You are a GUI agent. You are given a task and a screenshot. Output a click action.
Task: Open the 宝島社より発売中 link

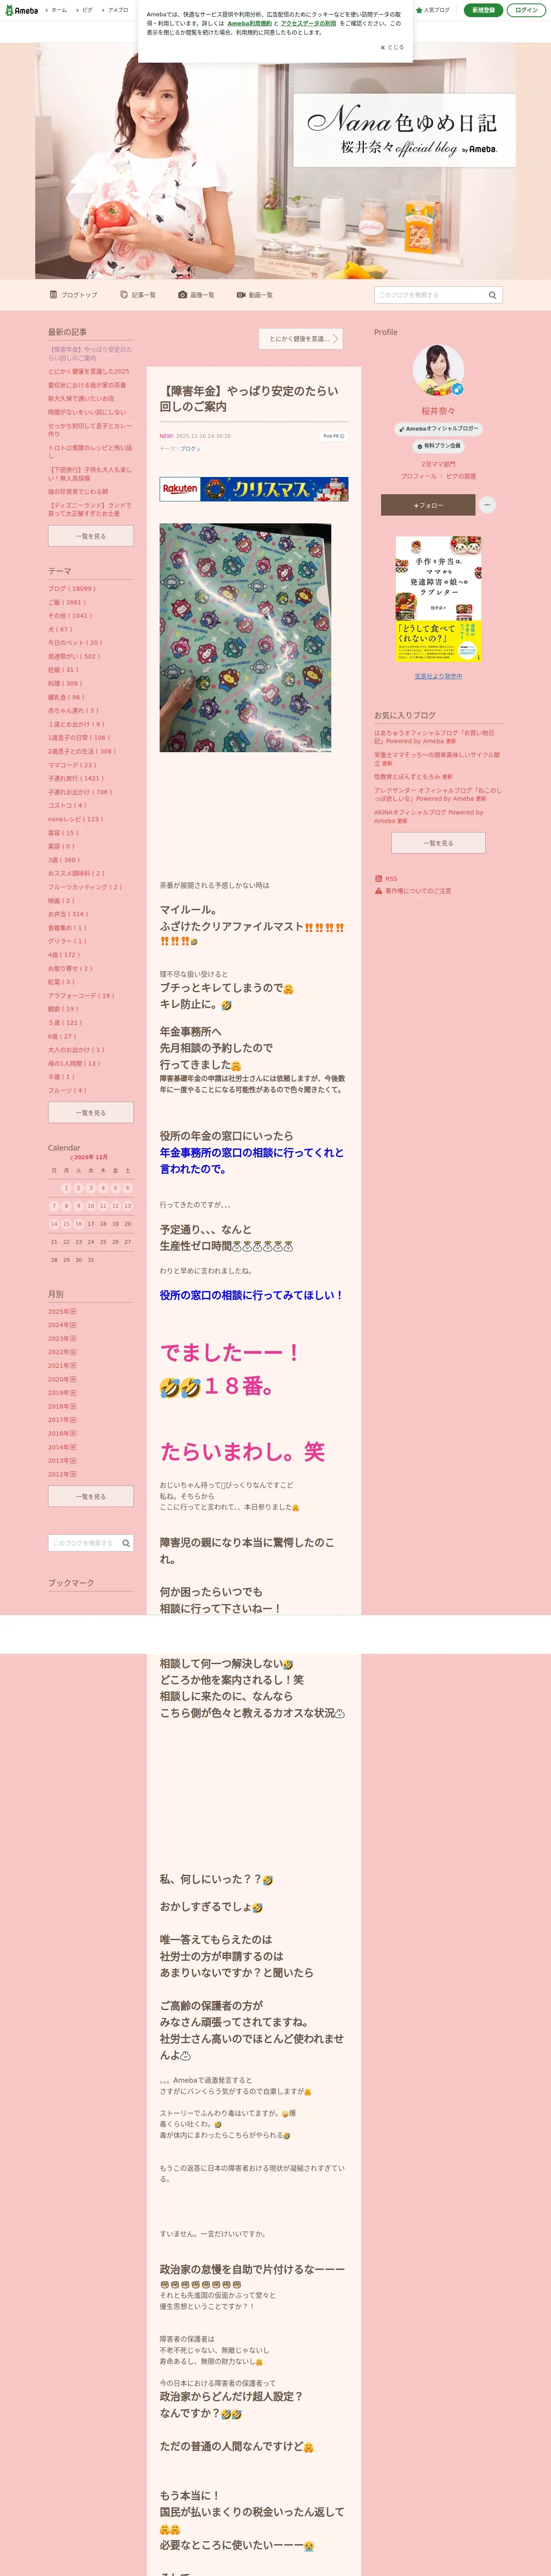(438, 676)
